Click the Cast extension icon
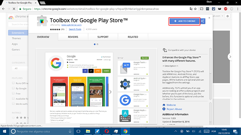The height and width of the screenshot is (135, 241). tap(201, 9)
